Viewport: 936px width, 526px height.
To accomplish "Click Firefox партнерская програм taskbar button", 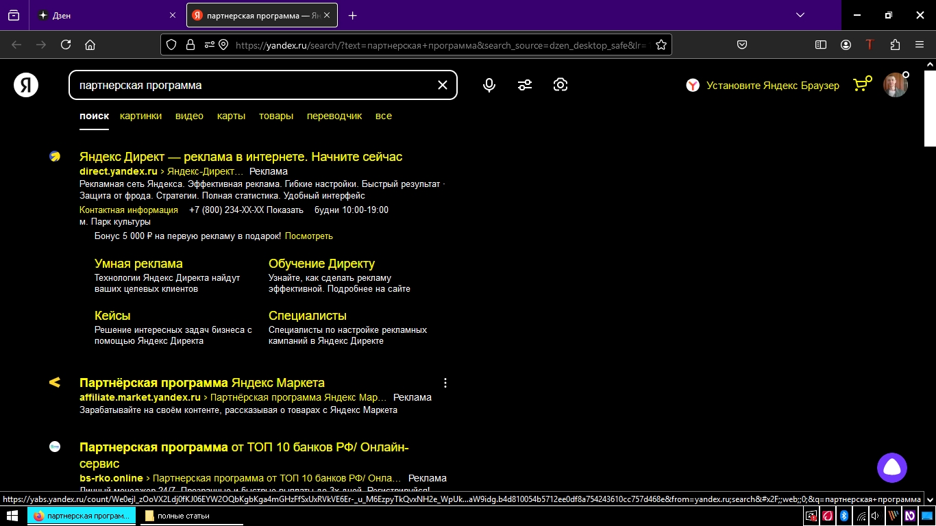I will [x=82, y=516].
